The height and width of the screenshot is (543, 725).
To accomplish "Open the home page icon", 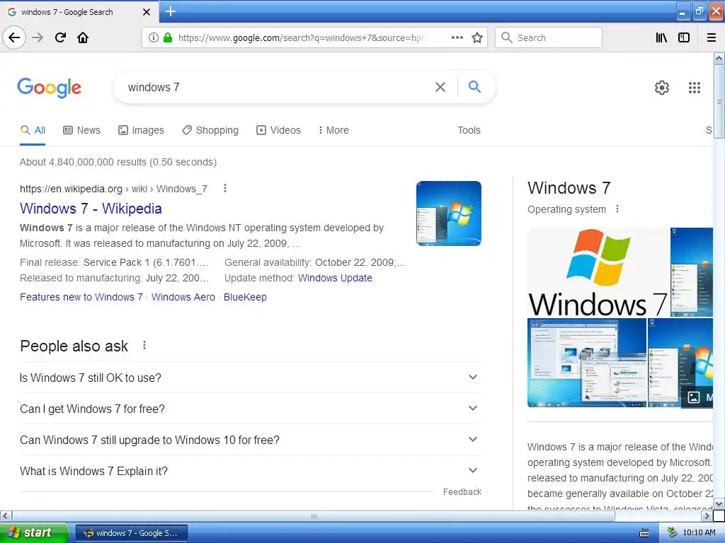I will click(83, 37).
